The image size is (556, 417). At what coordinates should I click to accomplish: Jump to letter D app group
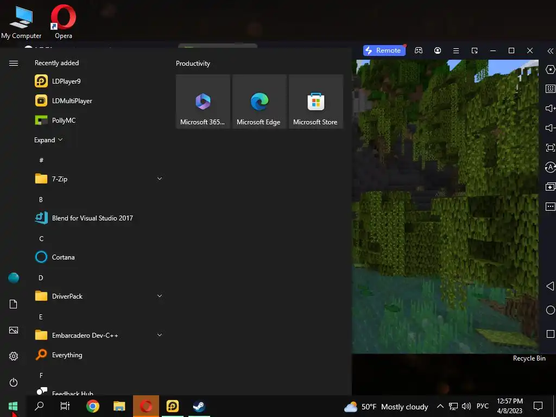pos(41,277)
